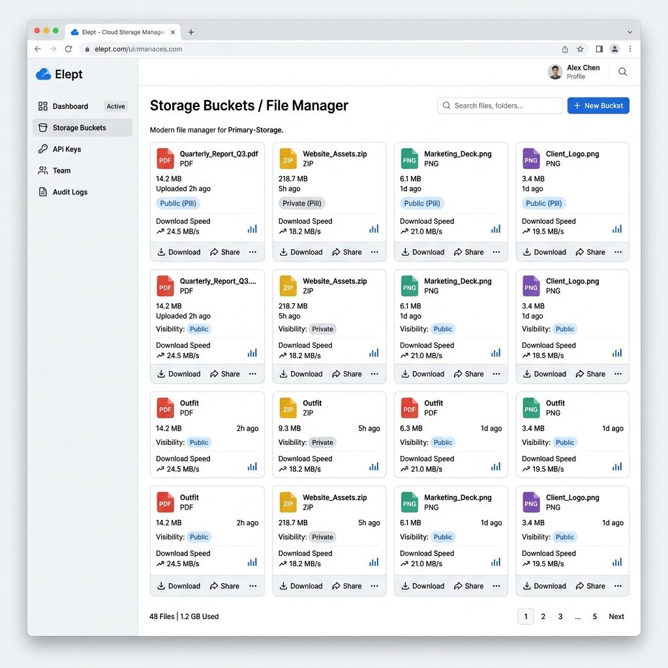
Task: Click the header magnifier icon beside Alex Chen
Action: click(622, 72)
